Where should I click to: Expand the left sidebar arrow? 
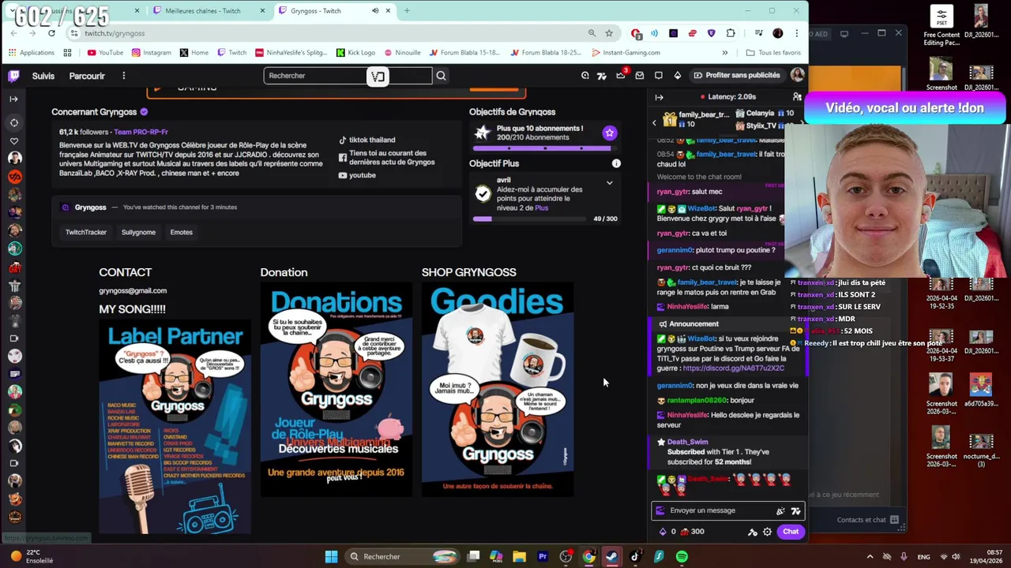[x=13, y=99]
